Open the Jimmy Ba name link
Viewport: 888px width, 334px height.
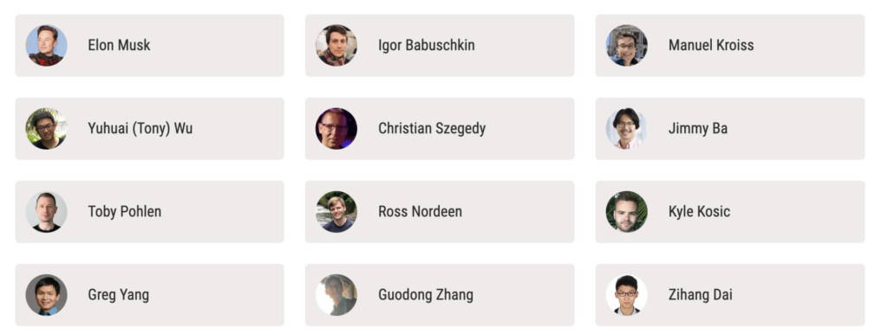pyautogui.click(x=698, y=128)
